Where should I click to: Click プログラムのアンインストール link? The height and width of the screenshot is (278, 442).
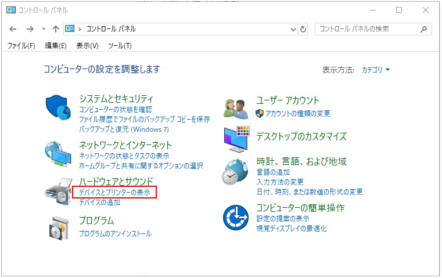tap(116, 233)
